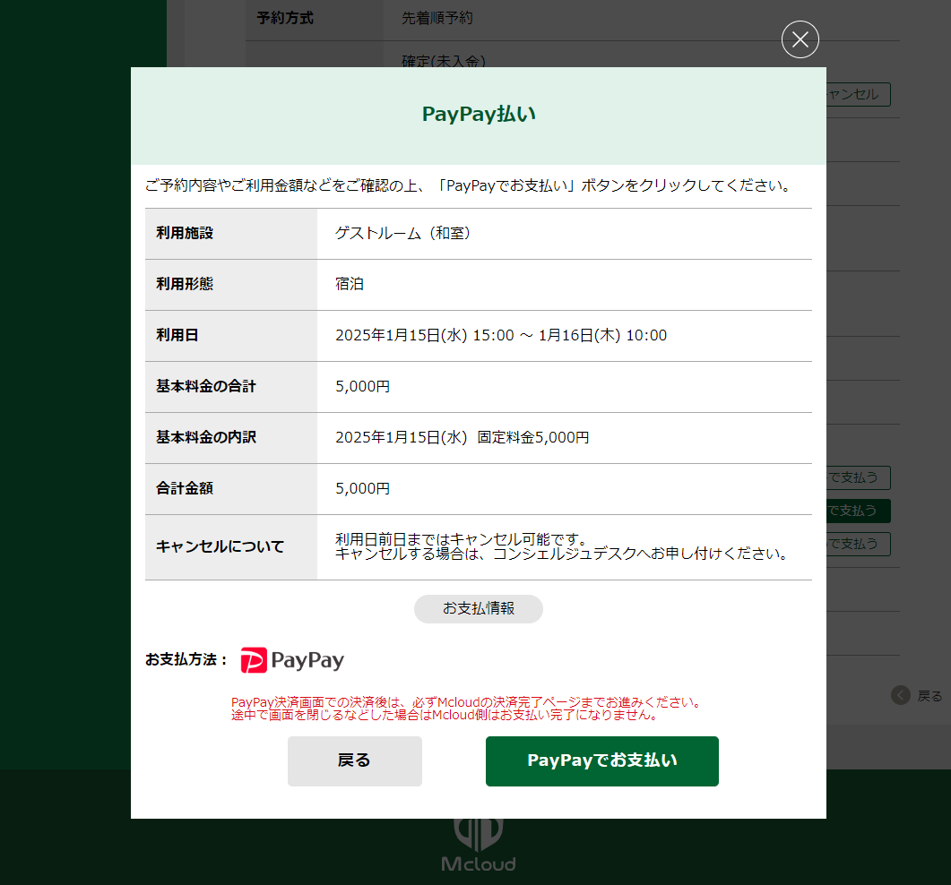Click the 先着順予約 text in background page

click(x=437, y=18)
